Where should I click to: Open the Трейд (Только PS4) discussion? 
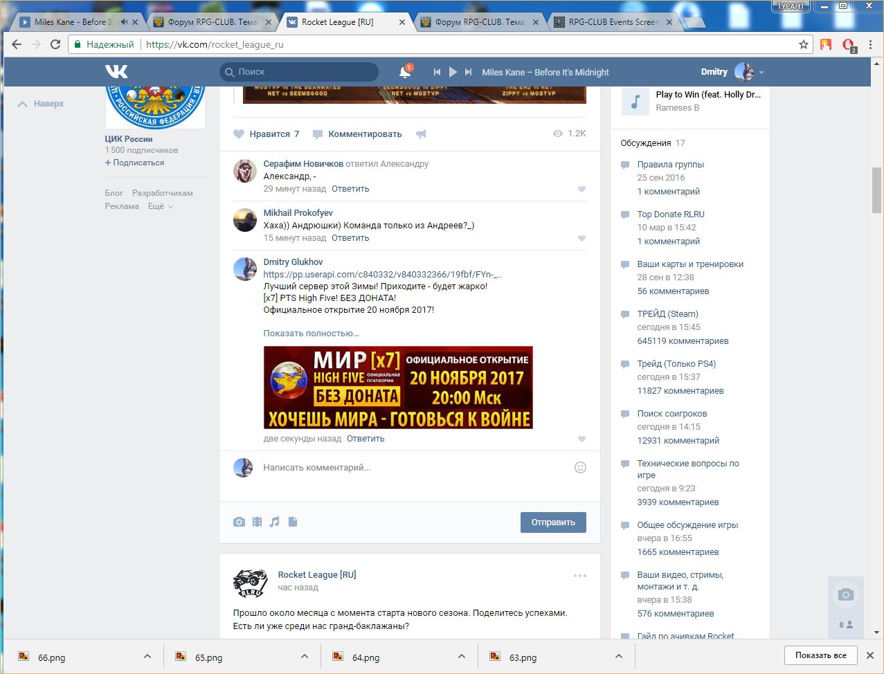point(676,364)
